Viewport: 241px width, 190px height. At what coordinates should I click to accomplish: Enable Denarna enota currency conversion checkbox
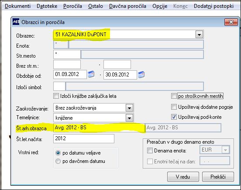[150, 151]
